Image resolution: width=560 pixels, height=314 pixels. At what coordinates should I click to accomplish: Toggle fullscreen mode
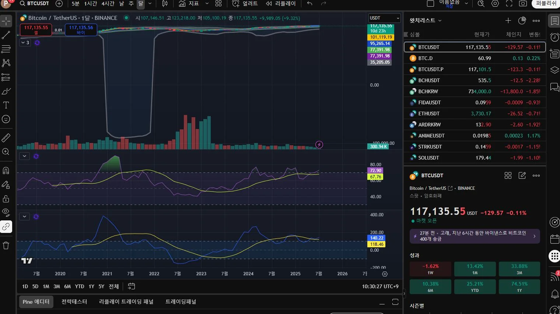[x=509, y=3]
